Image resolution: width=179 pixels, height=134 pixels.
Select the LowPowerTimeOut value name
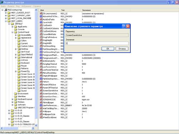click(x=50, y=70)
